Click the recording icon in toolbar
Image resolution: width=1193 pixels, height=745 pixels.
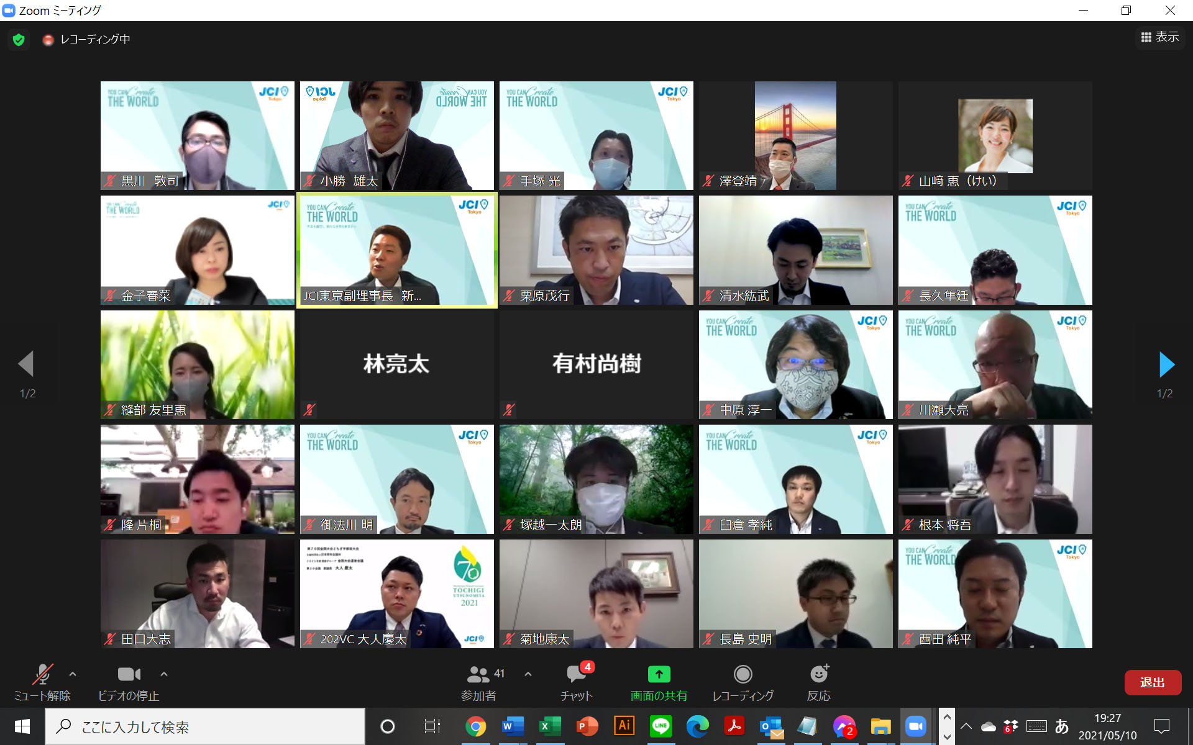tap(743, 674)
